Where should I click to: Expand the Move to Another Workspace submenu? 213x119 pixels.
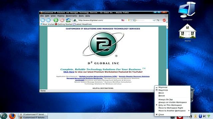(x=172, y=111)
